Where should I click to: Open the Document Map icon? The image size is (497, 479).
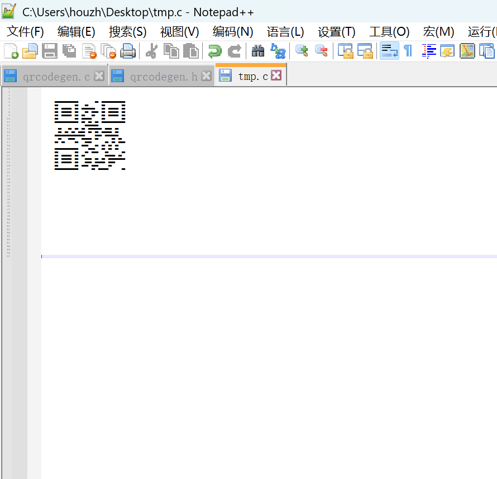(467, 51)
